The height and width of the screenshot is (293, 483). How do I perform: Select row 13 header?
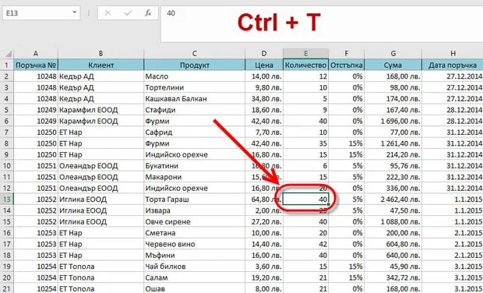[x=7, y=199]
